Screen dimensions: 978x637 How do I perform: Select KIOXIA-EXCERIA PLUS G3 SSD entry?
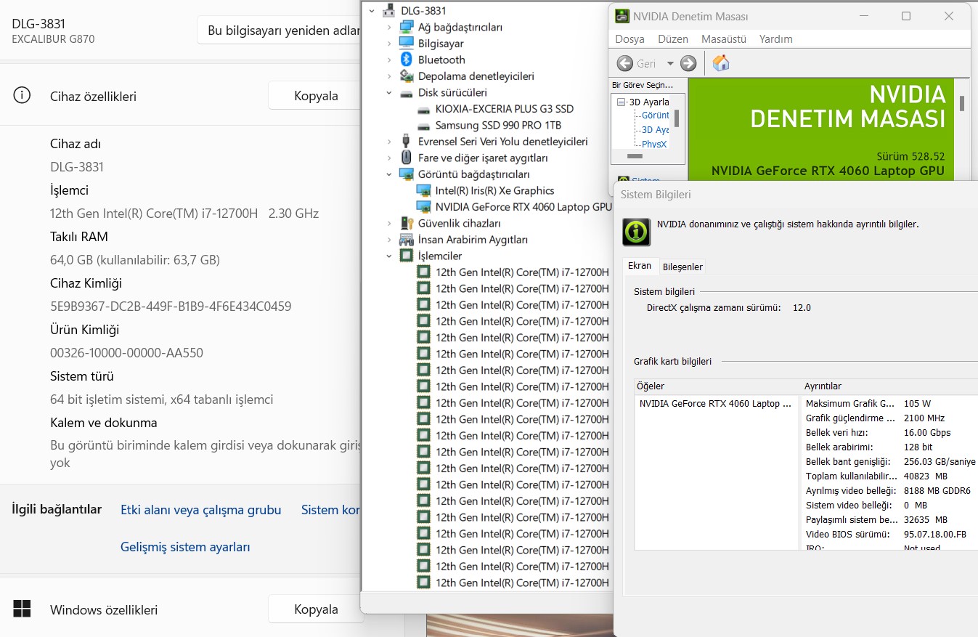[x=505, y=109]
